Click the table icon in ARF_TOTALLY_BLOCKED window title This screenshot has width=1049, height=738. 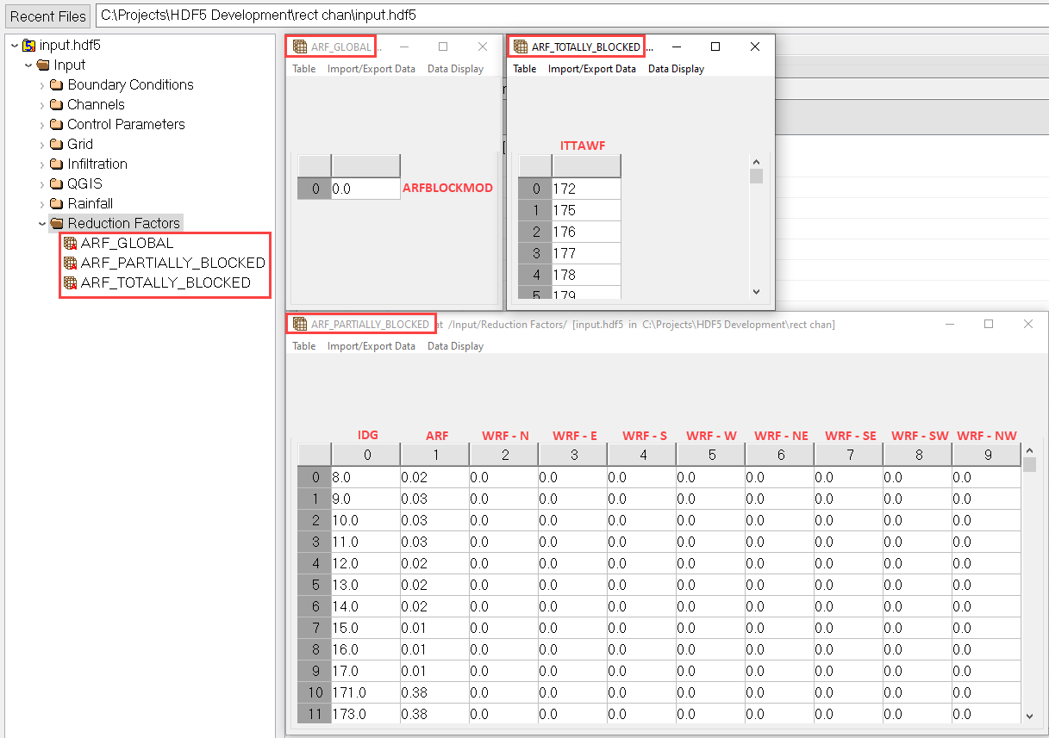click(521, 47)
